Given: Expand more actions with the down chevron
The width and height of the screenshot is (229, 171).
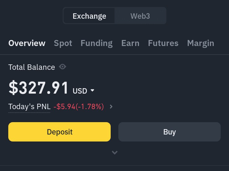Looking at the screenshot, I should coord(114,153).
